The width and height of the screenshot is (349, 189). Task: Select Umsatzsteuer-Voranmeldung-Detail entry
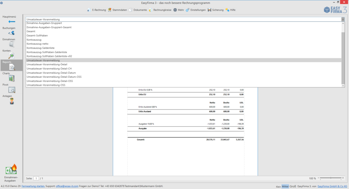coord(183,64)
